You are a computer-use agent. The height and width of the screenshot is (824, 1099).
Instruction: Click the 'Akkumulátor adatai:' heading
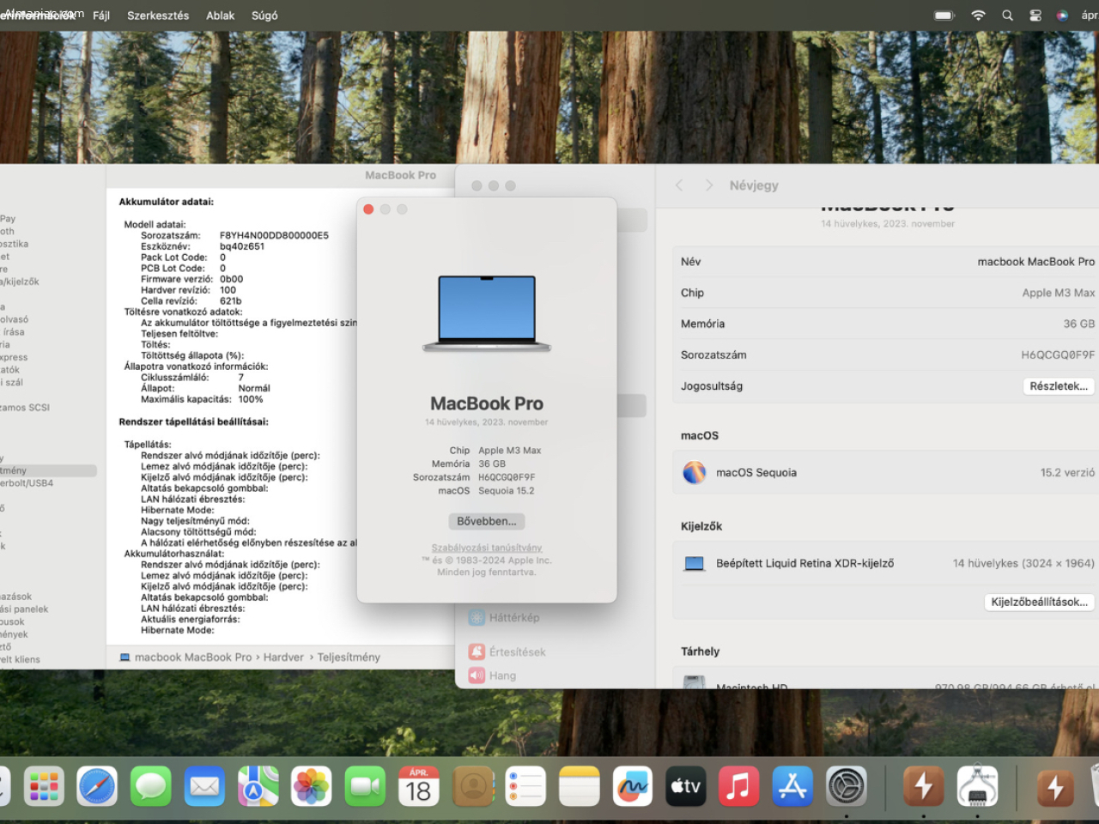tap(167, 202)
